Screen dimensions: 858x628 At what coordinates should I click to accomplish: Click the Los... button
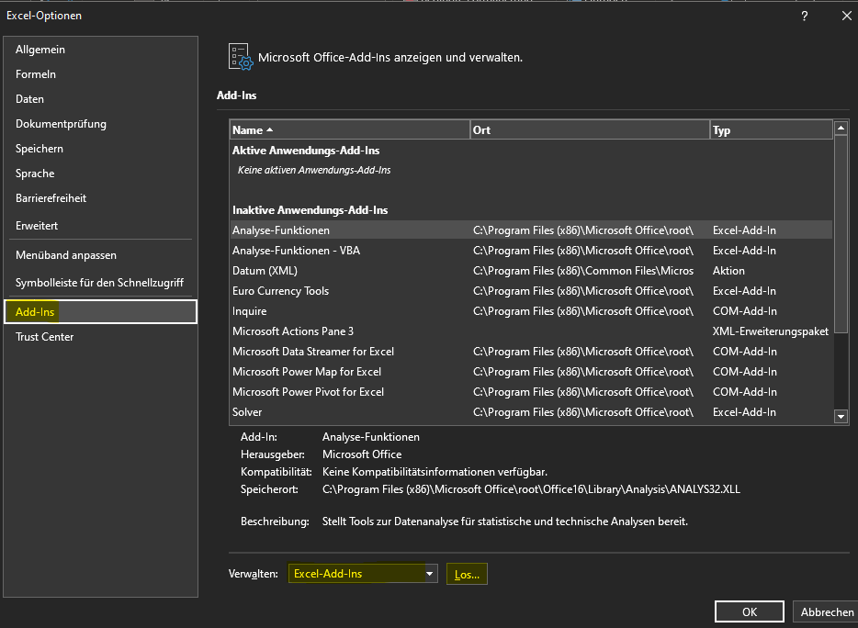tap(467, 575)
